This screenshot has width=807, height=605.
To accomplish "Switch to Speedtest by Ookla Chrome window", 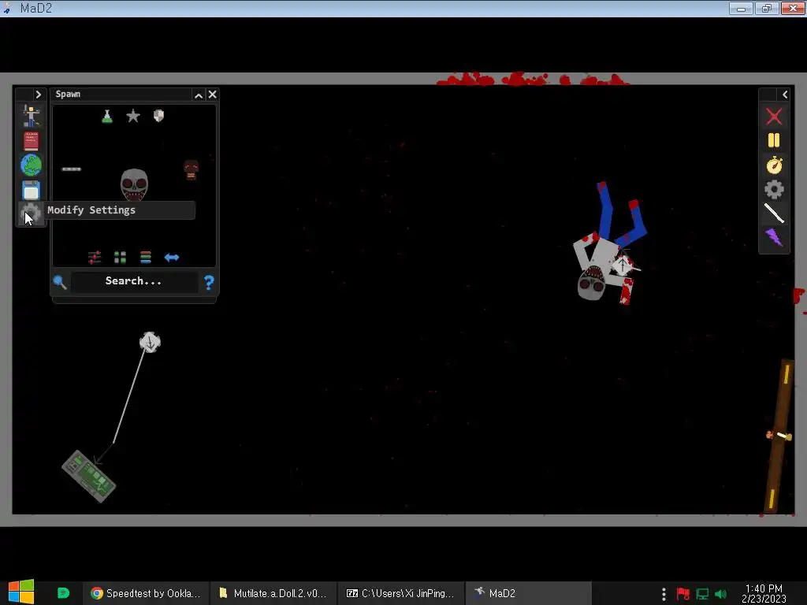I will (x=146, y=593).
